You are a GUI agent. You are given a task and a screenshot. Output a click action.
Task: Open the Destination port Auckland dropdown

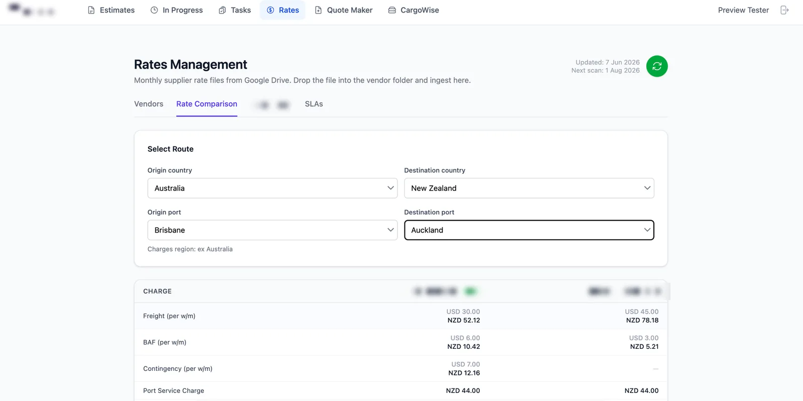pyautogui.click(x=529, y=230)
